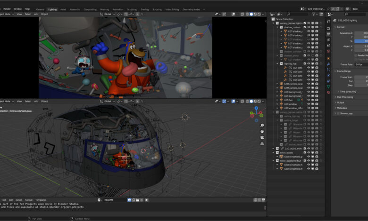
Task: Hide LGT-window_diffu using its eye icon
Action: 309,108
